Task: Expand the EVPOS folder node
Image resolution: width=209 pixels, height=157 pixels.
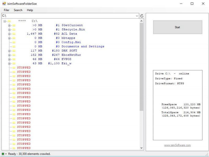Action: coord(9,59)
